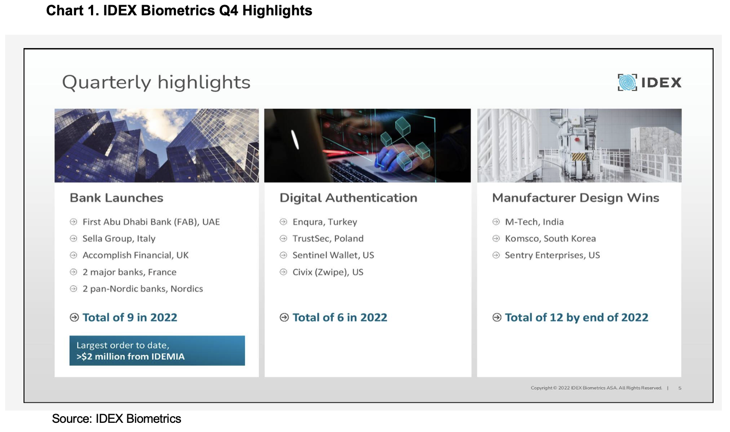Open the factory image above Manufacturer Design Wins
Viewport: 730px width, 432px height.
(x=579, y=146)
